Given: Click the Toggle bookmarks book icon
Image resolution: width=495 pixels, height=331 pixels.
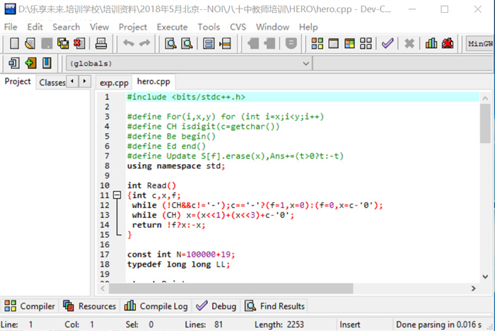Looking at the screenshot, I should point(47,63).
